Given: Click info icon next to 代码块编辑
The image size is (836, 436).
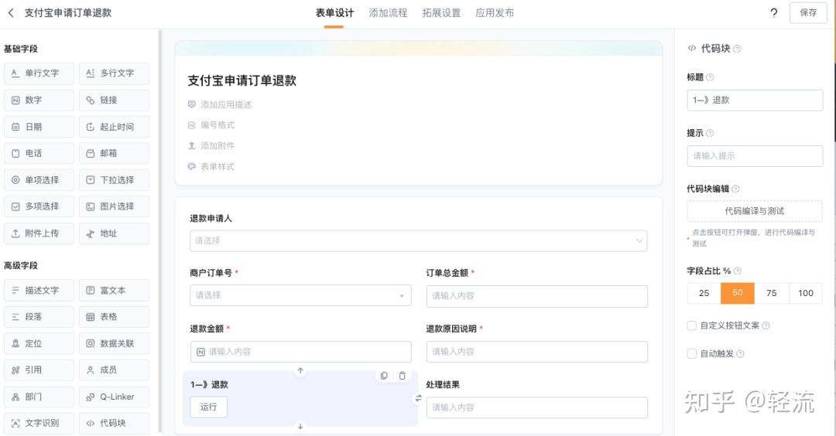Looking at the screenshot, I should click(736, 189).
